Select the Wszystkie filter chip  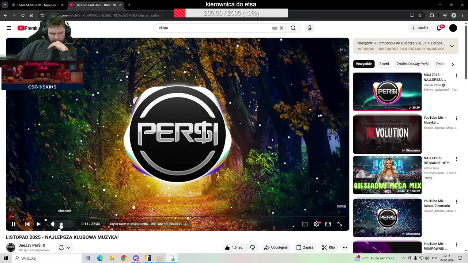pos(364,64)
